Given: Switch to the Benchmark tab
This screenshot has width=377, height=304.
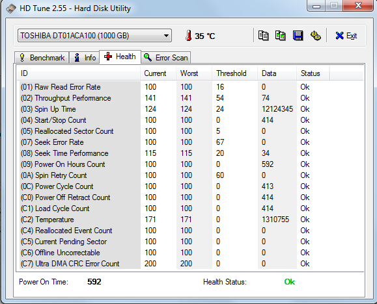Looking at the screenshot, I should click(42, 58).
